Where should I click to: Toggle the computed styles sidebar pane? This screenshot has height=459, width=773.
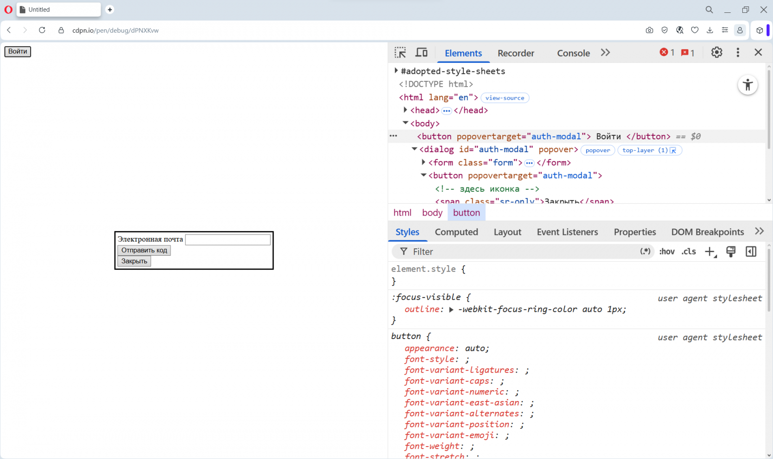pos(751,251)
